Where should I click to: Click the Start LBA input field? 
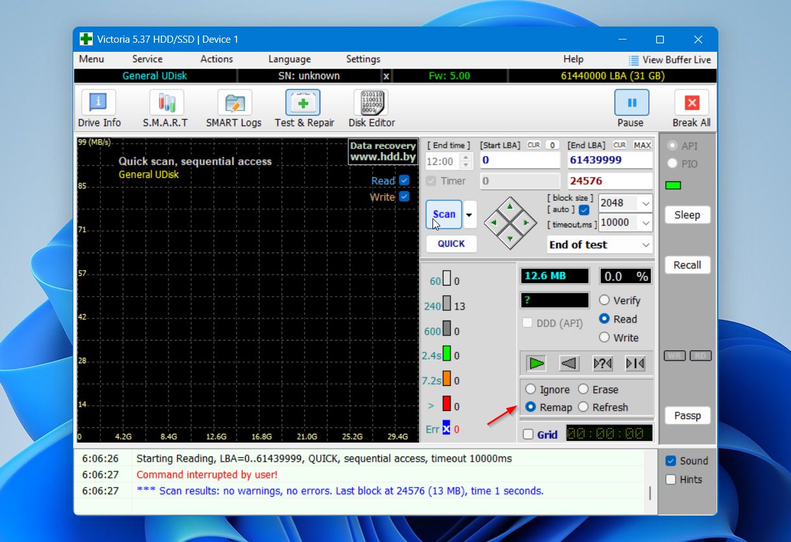[x=520, y=161]
